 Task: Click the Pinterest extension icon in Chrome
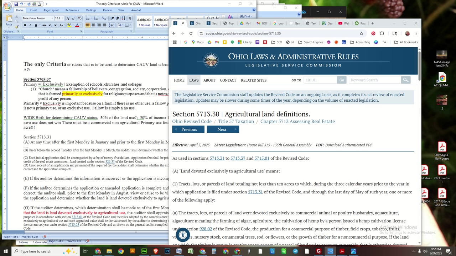[373, 33]
